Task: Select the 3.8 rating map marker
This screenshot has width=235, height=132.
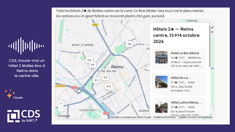Action: 129,44
